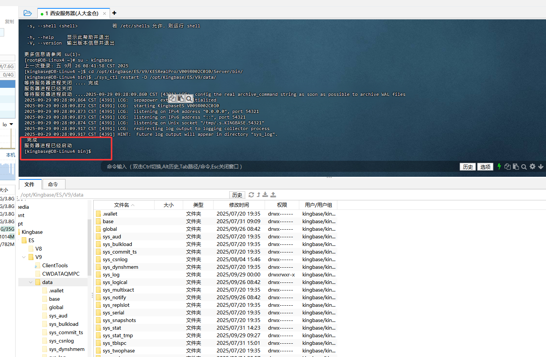This screenshot has width=546, height=357.
Task: Select sys_dynshmem folder in tree
Action: point(67,349)
